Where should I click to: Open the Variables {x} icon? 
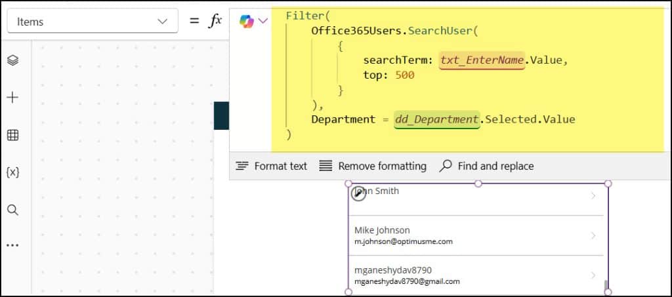point(13,172)
